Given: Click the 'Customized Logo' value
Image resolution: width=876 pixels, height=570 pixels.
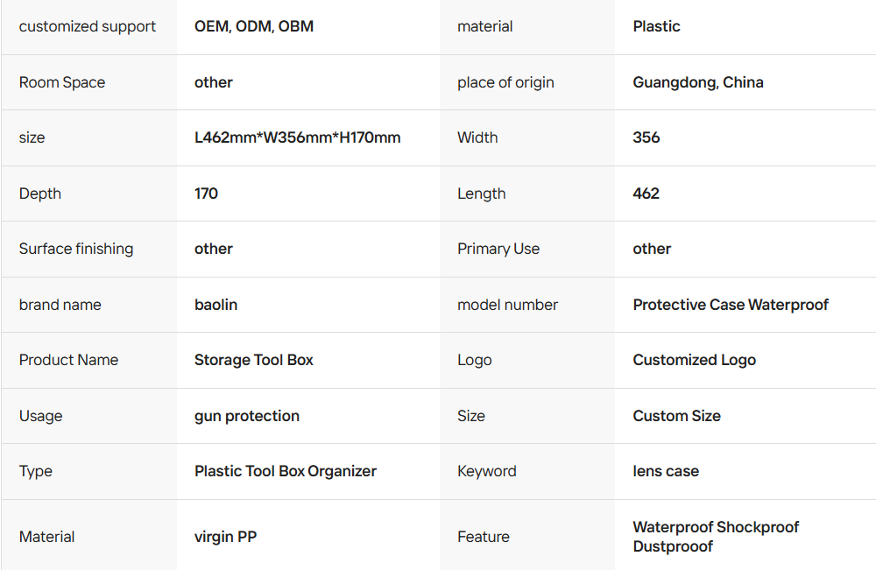Looking at the screenshot, I should click(694, 360).
